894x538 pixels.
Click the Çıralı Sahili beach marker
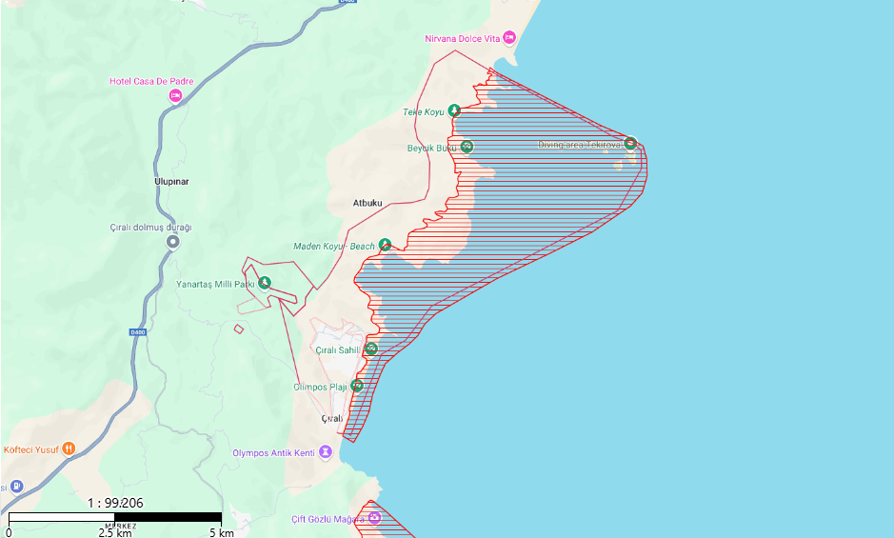pos(371,349)
